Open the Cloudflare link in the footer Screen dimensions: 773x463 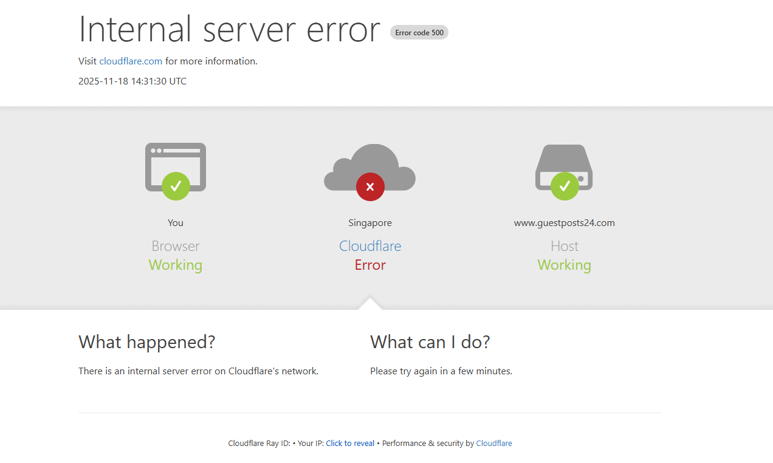pyautogui.click(x=493, y=443)
